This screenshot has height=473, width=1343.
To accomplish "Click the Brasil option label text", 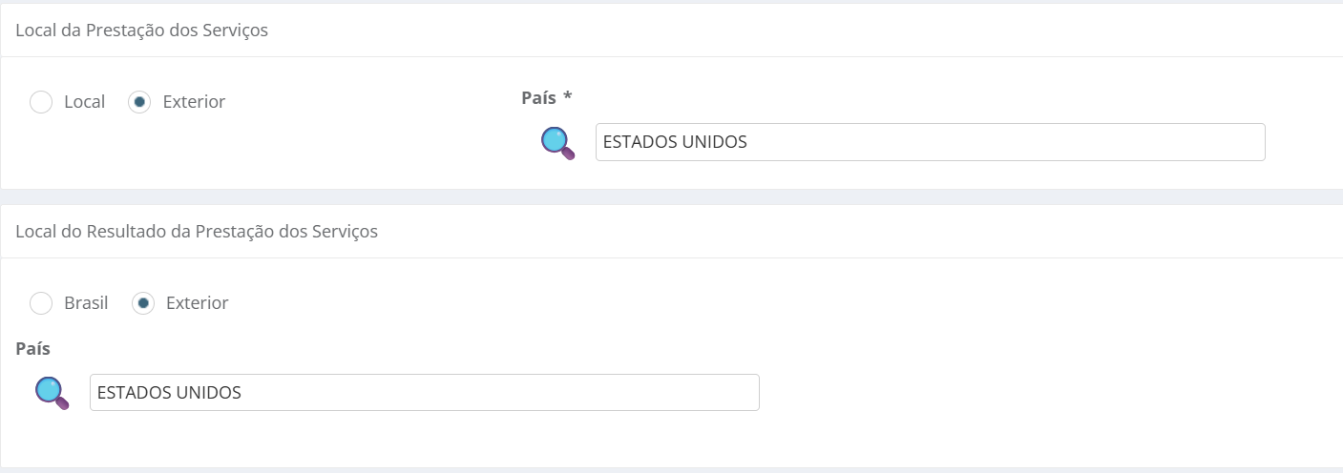I will coord(86,303).
